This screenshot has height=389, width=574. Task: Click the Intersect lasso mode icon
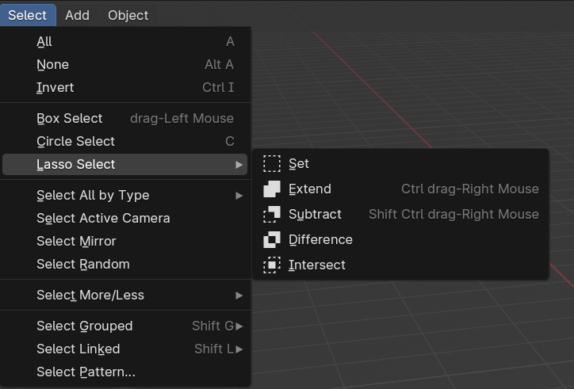click(272, 265)
